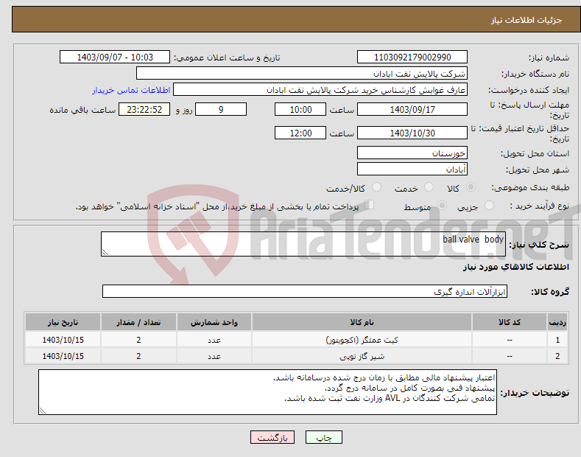Click the resize grip of description box
This screenshot has height=457, width=581.
105,252
